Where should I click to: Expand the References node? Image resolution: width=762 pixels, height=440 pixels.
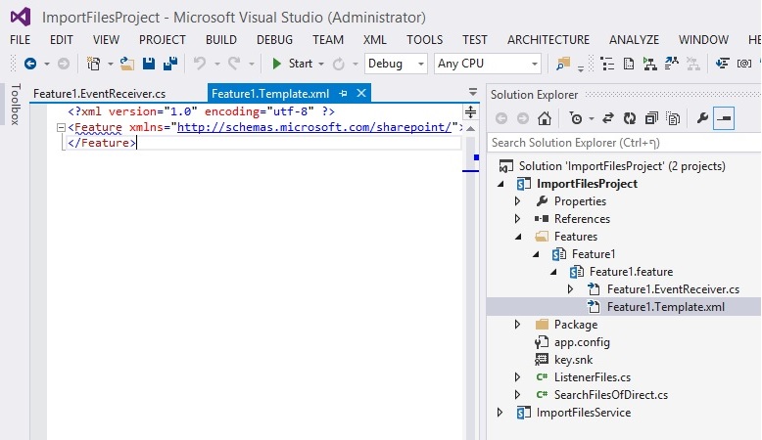[517, 219]
